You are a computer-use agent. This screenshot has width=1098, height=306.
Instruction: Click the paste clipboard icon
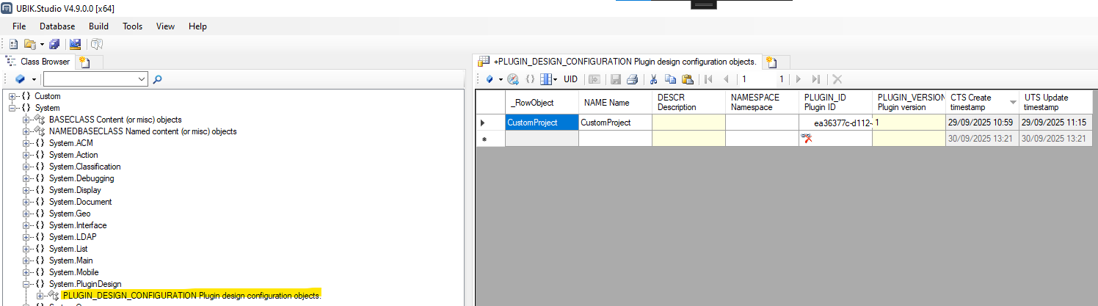(x=687, y=79)
